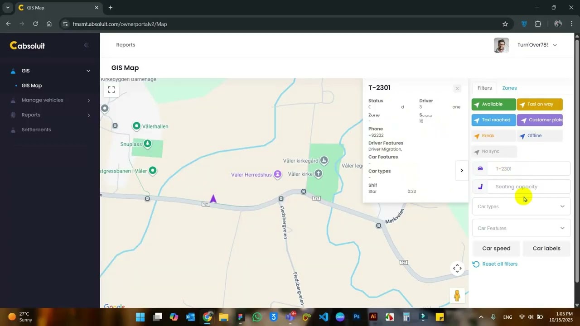Click the reset icon beside Reset all filters
The image size is (580, 326).
pyautogui.click(x=476, y=264)
